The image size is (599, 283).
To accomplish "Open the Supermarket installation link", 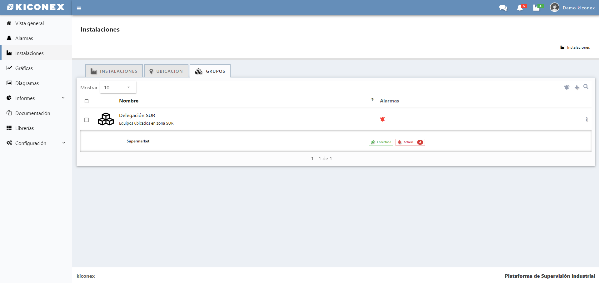I will [138, 141].
